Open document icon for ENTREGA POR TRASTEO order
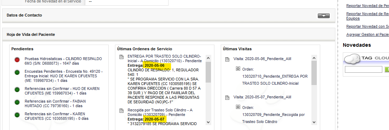This screenshot has height=130, width=389. 122,57
